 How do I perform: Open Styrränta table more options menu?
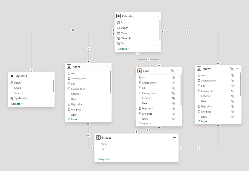(x=50, y=76)
